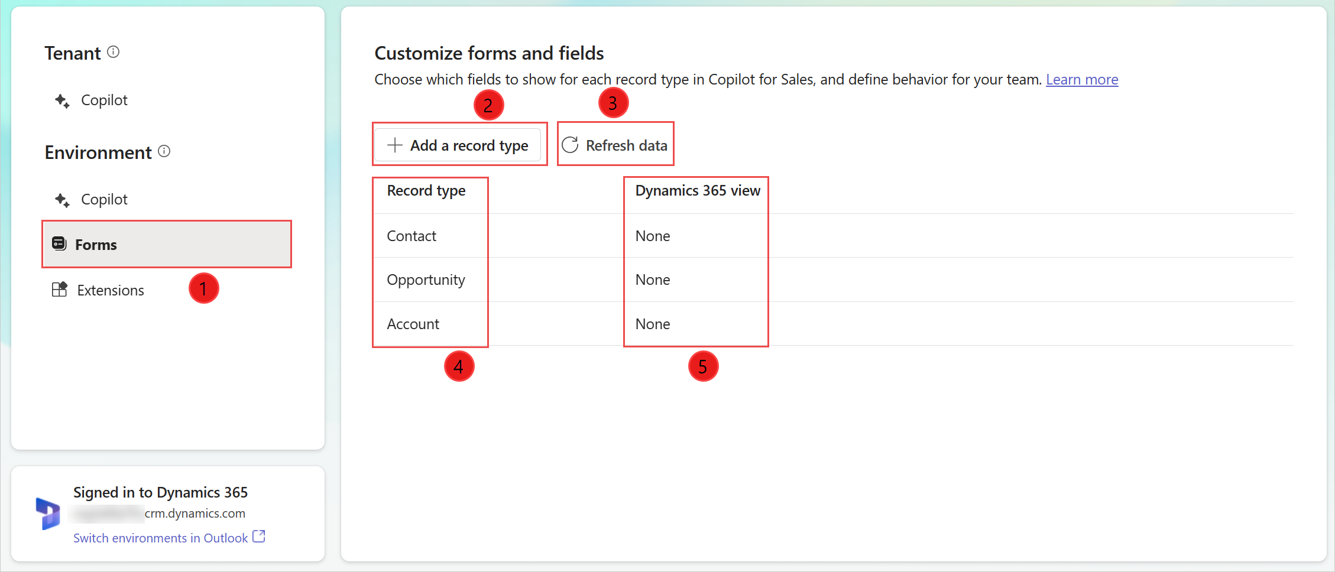
Task: Click the Forms panel icon
Action: [x=59, y=244]
